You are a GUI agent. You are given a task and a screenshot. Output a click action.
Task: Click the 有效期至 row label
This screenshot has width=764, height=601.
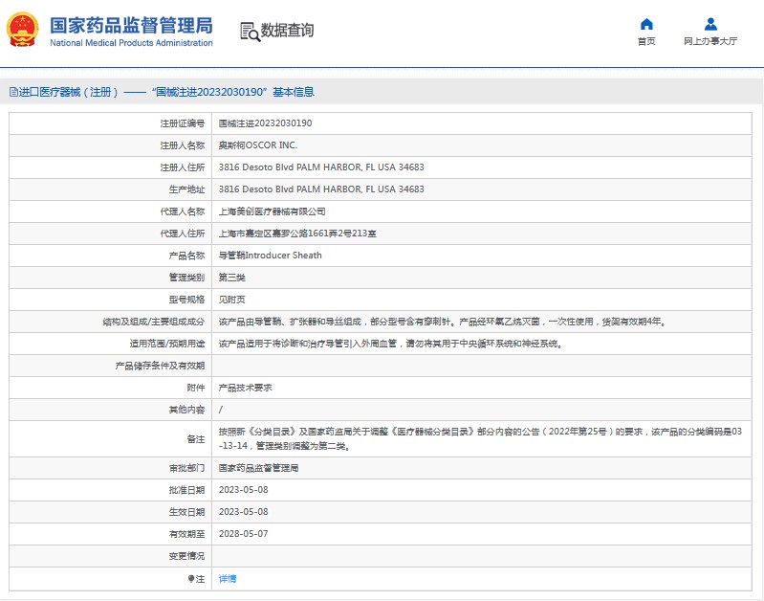(186, 534)
